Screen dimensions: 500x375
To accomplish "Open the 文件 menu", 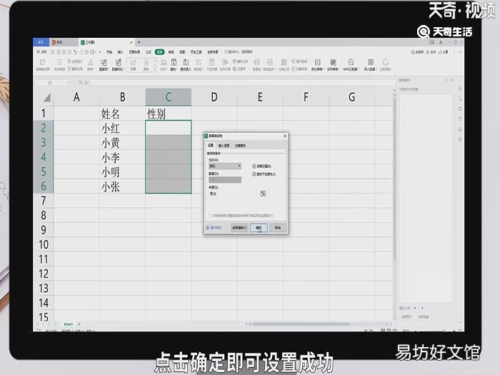I will [x=41, y=51].
